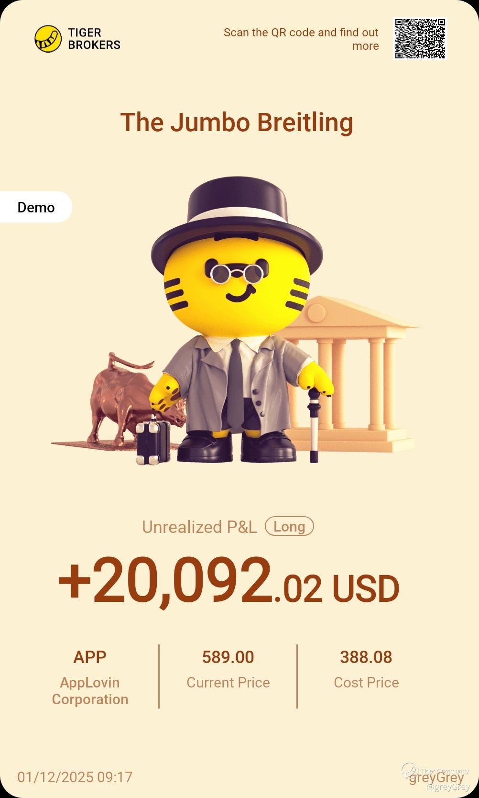This screenshot has width=479, height=798.
Task: Open the QR code image
Action: pyautogui.click(x=420, y=39)
